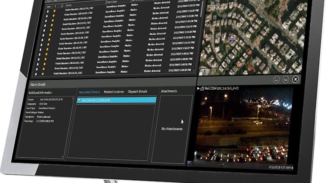Click the snapshot icon left of the close button

[286, 80]
